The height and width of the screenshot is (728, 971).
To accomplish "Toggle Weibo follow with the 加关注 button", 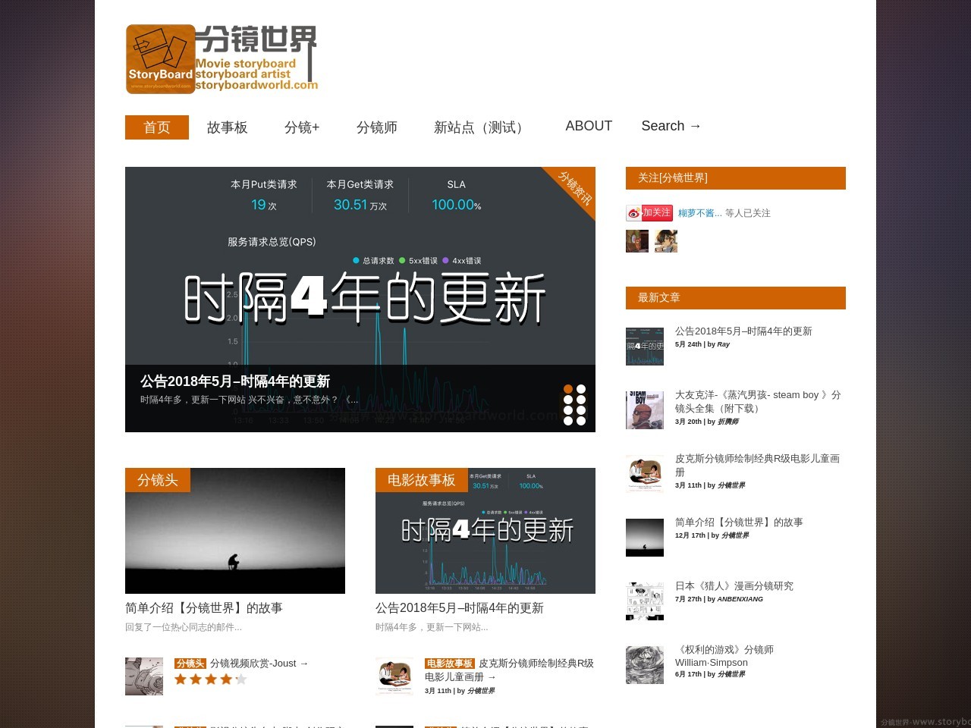I will pos(655,213).
